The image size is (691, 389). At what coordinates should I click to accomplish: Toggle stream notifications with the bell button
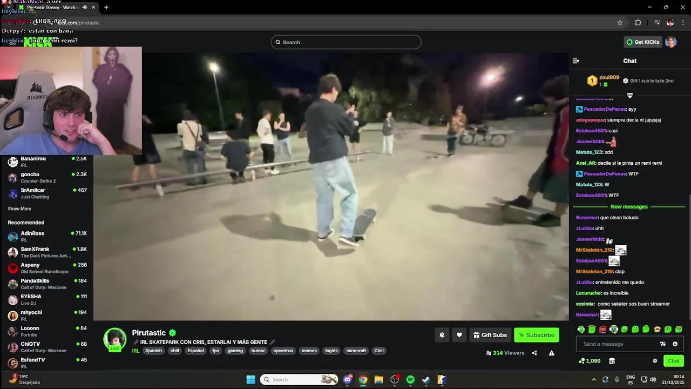442,335
